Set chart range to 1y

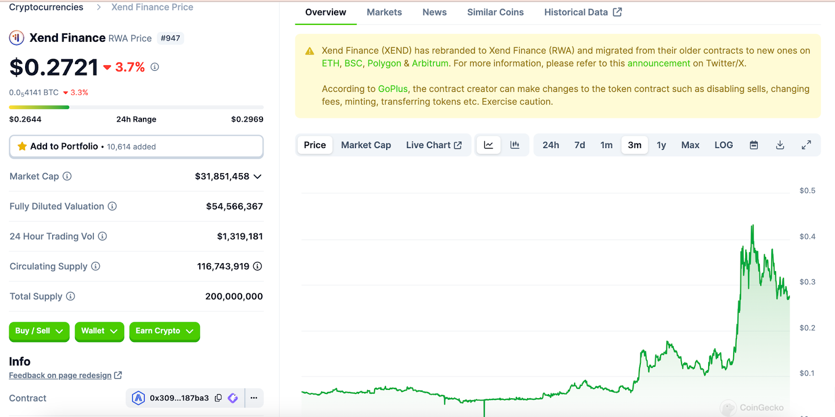(661, 145)
